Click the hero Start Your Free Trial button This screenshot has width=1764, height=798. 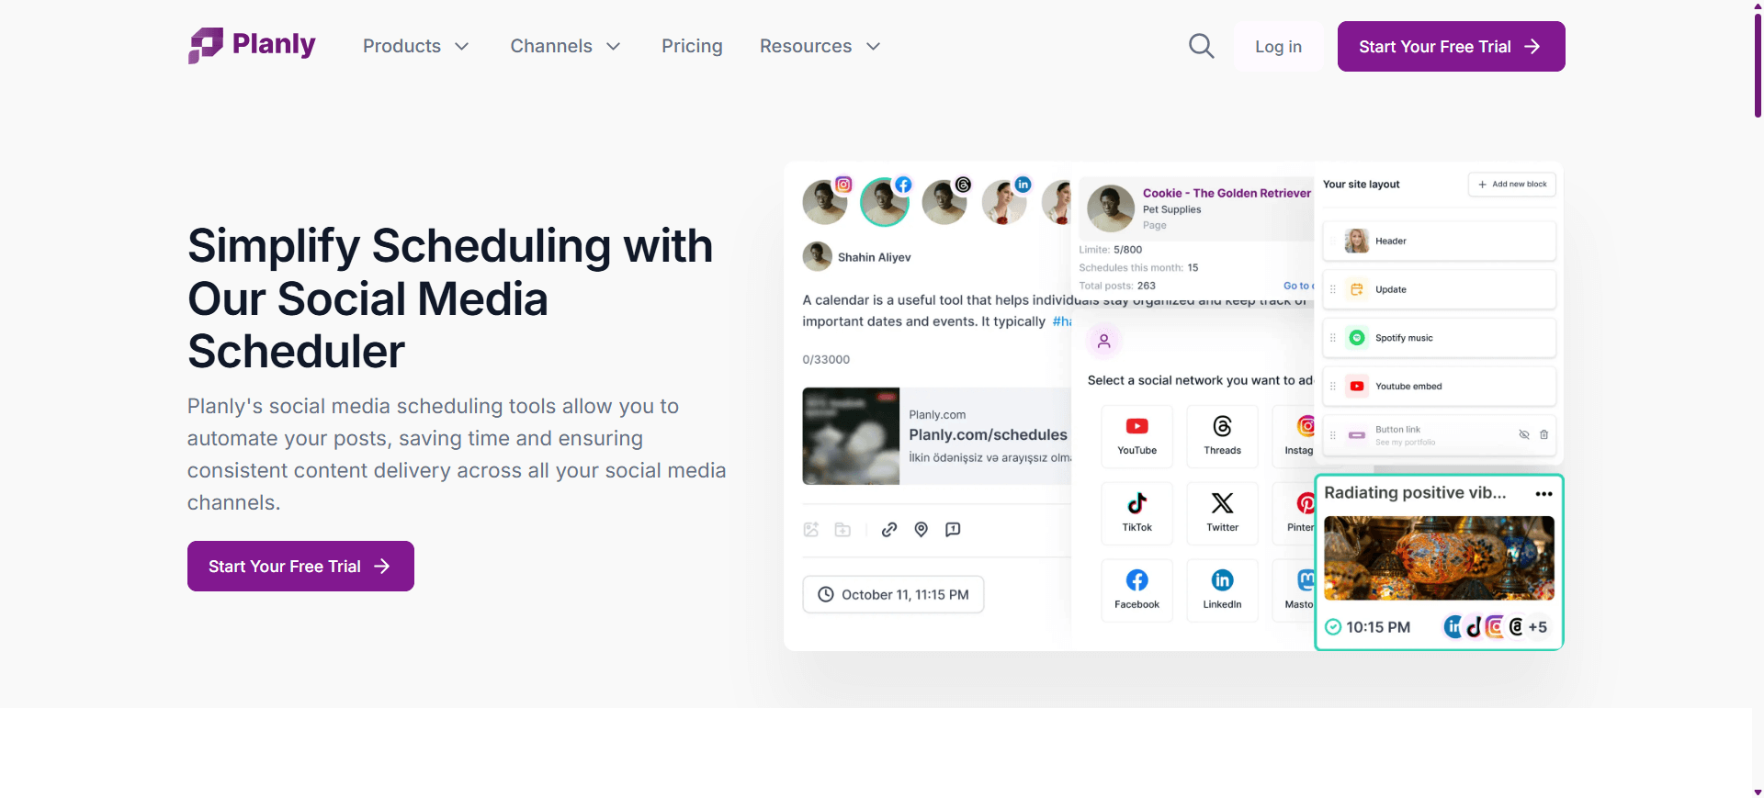300,567
